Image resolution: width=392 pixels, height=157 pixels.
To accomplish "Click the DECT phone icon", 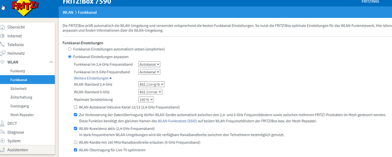I will 2,123.
